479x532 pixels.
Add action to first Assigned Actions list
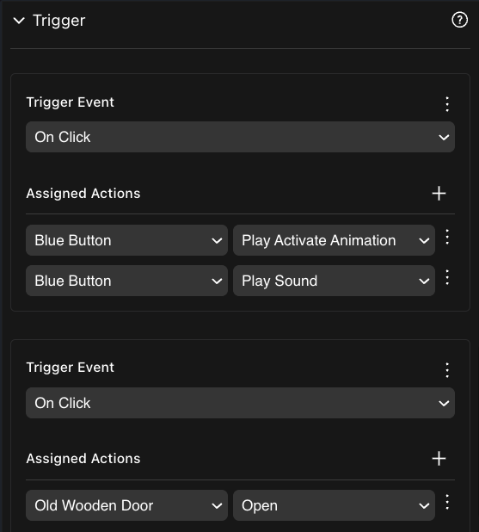pos(439,194)
